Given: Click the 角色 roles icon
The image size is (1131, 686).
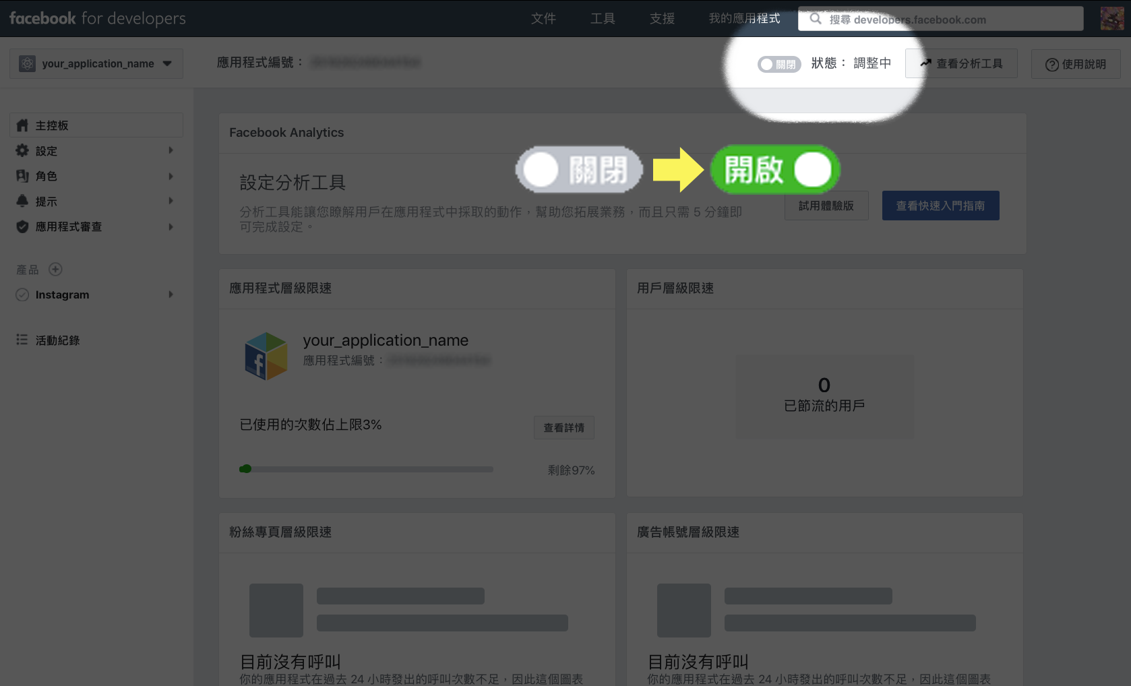Looking at the screenshot, I should [x=22, y=176].
